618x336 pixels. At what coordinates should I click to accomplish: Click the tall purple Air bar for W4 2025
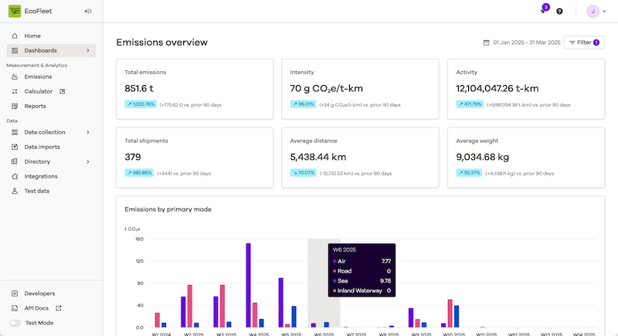[x=248, y=285]
